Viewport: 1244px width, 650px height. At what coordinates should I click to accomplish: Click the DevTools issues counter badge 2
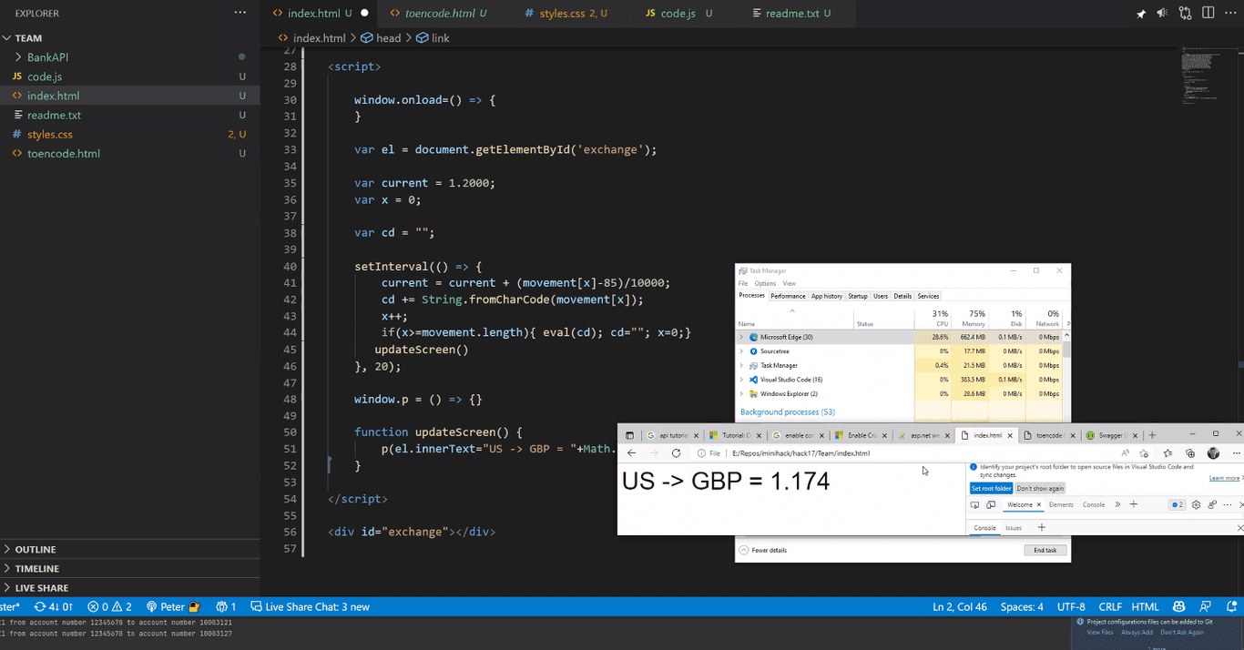click(x=1178, y=505)
